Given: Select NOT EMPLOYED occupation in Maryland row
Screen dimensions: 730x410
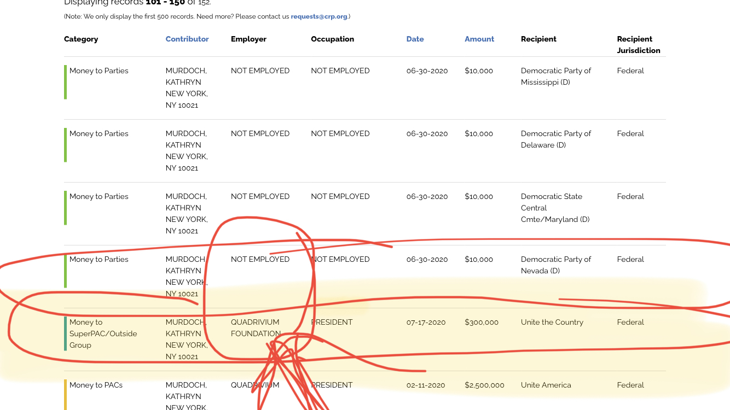Looking at the screenshot, I should (x=340, y=196).
